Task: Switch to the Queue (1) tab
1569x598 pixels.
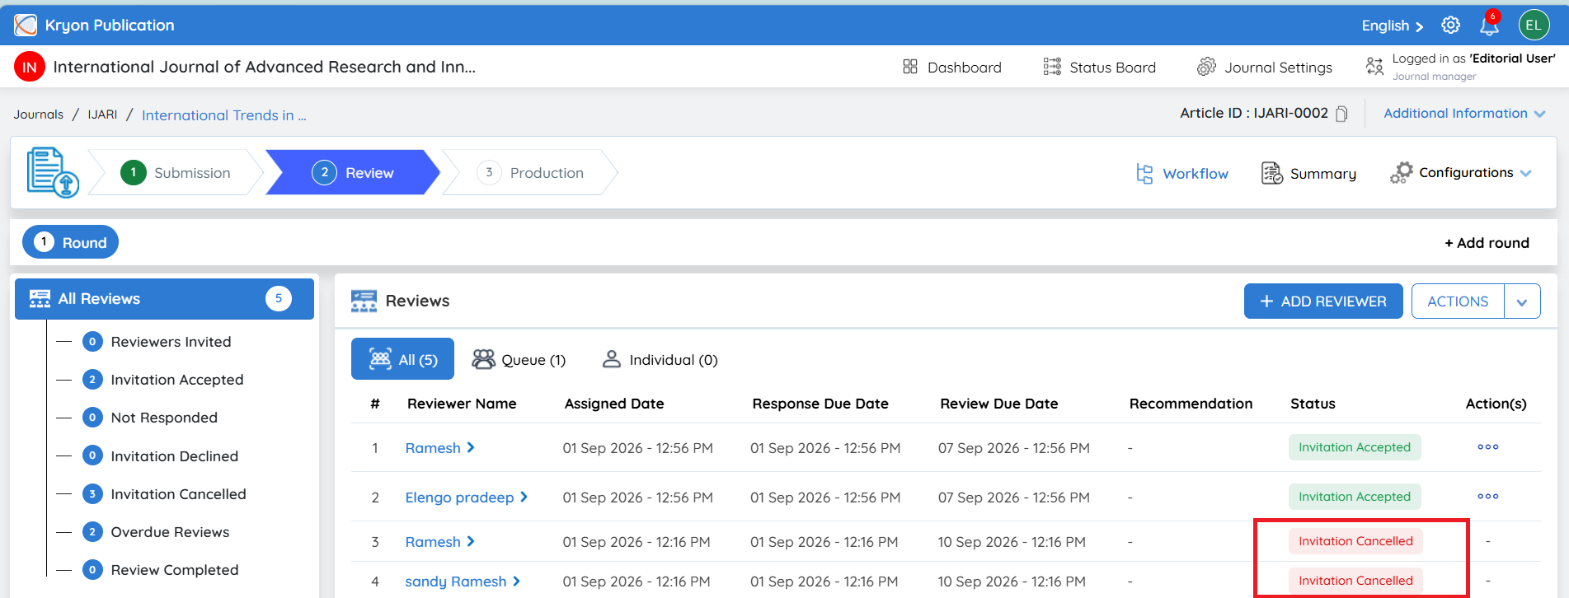Action: tap(519, 360)
